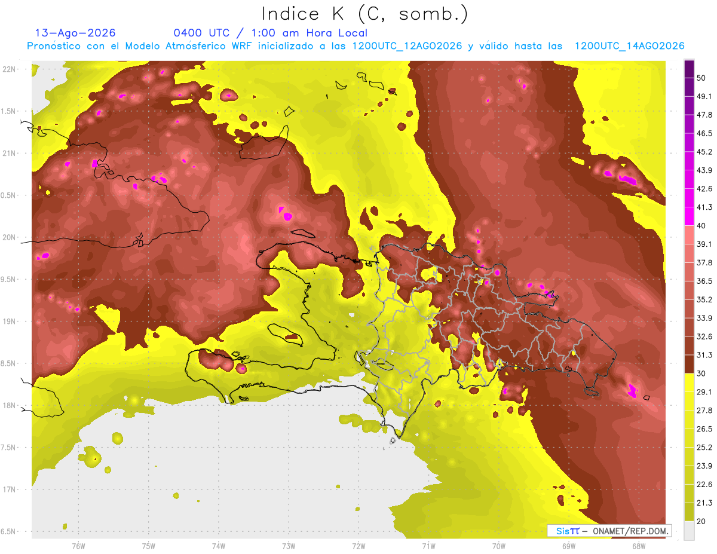This screenshot has width=717, height=554.
Task: Click the "Indice K (C, somb.)" title
Action: point(365,14)
